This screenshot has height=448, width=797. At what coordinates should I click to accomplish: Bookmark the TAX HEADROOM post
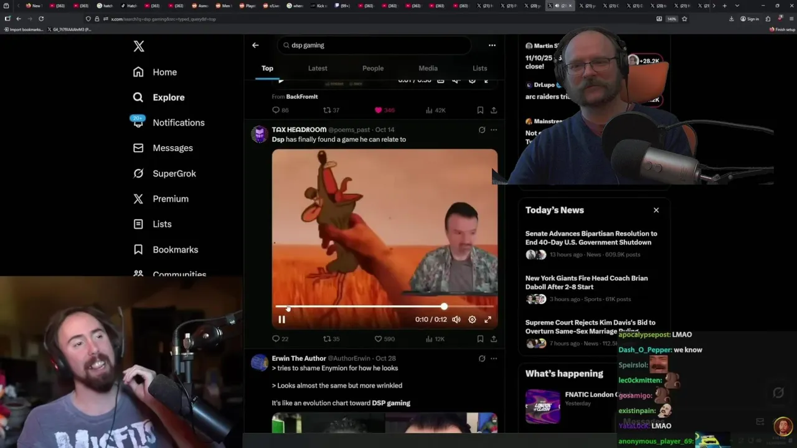pos(480,339)
